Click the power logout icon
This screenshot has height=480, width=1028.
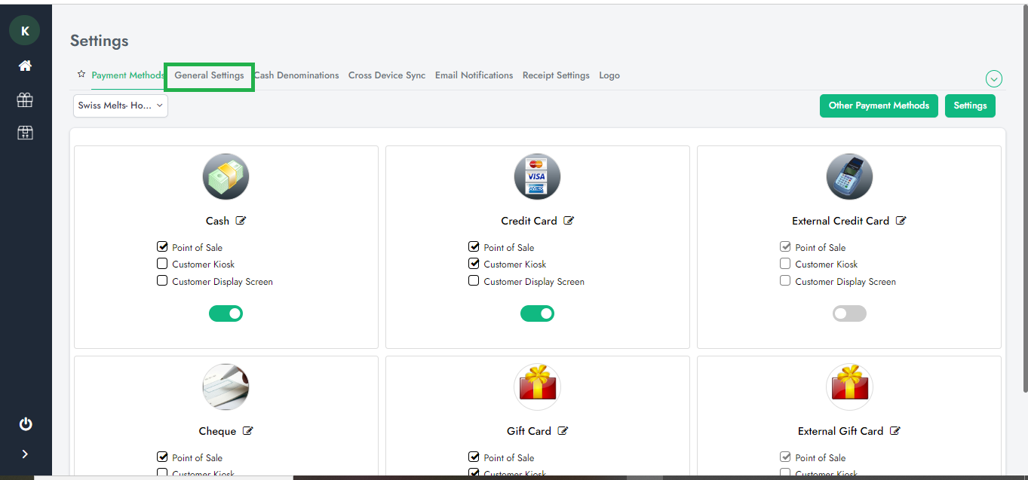(x=25, y=423)
